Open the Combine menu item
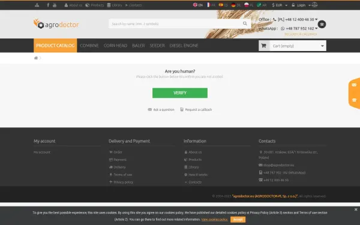 (x=89, y=46)
